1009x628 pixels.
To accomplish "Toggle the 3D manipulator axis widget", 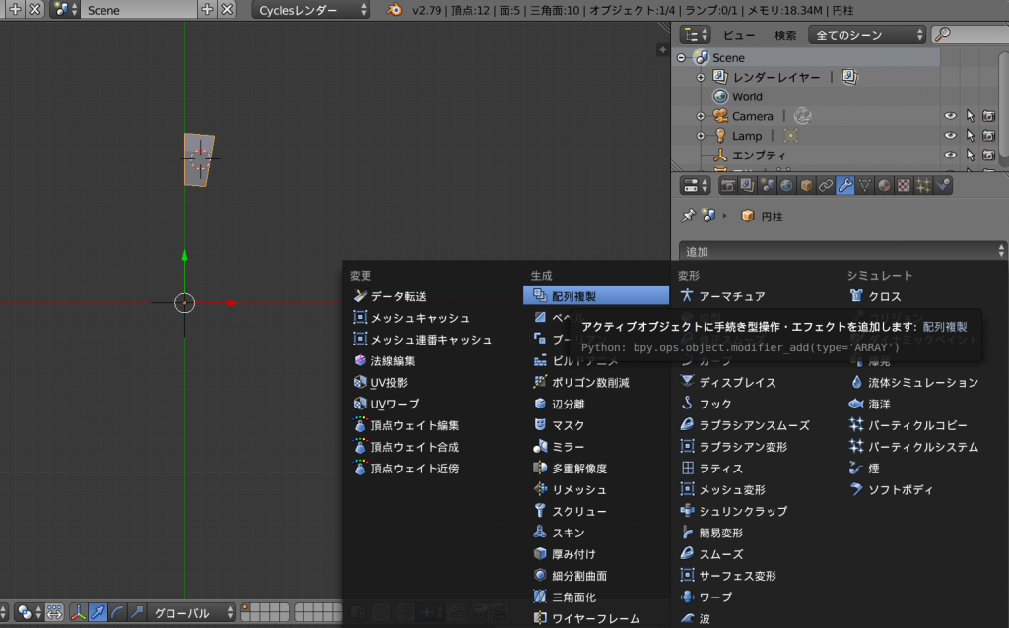I will 78,613.
